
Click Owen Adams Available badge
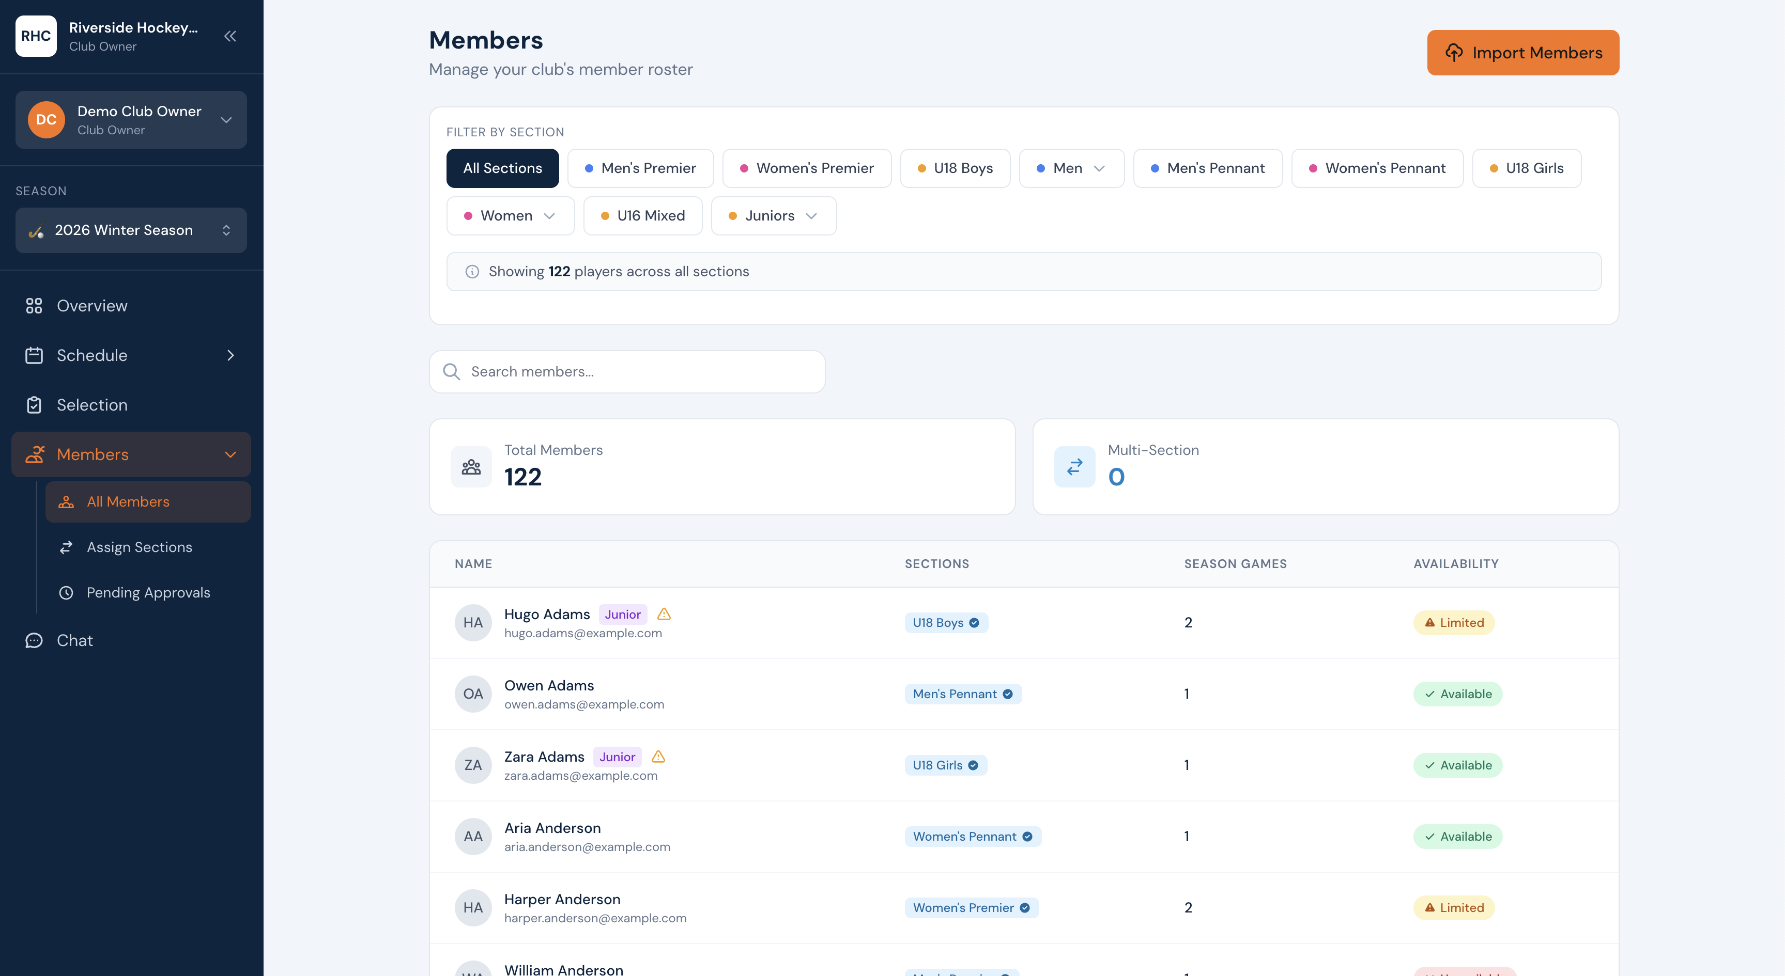click(x=1458, y=694)
